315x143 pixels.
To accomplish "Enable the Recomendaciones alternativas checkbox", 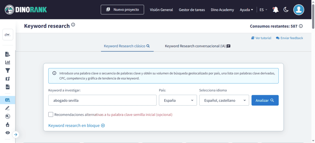I will tap(51, 114).
